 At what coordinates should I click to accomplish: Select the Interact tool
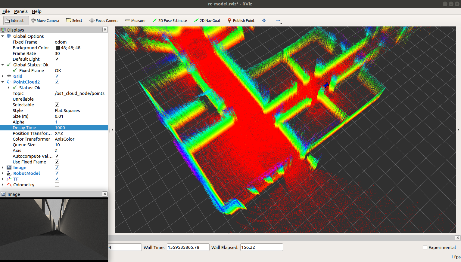16,20
